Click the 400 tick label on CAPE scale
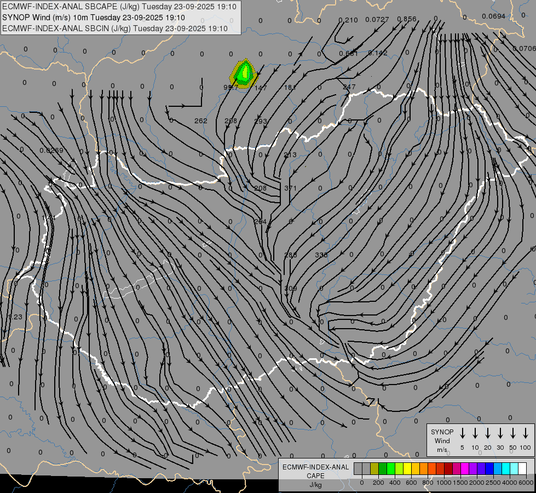 pos(395,483)
